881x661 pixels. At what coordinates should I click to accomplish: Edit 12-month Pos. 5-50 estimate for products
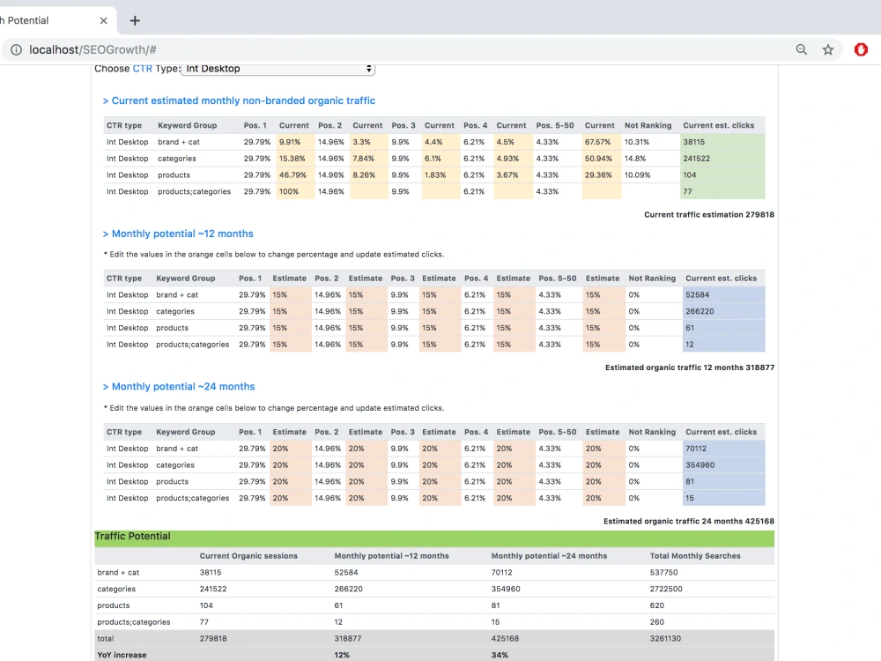pyautogui.click(x=604, y=328)
